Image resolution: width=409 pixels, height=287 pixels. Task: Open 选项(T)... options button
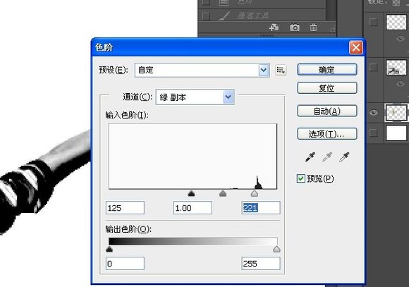coord(327,134)
